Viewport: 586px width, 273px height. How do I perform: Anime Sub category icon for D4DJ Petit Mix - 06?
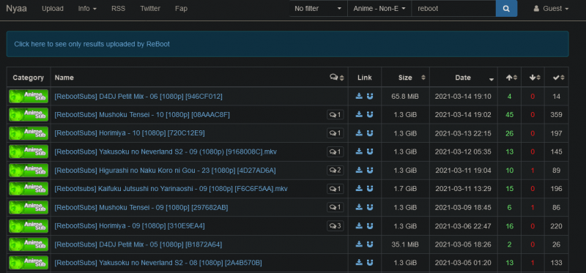tap(29, 97)
